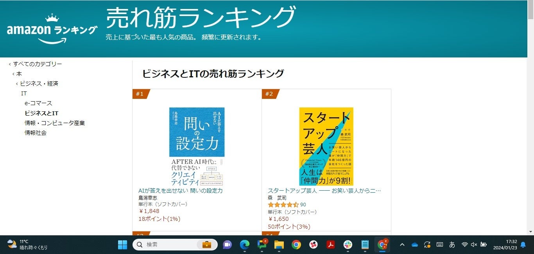Open the author link 森 武司

277,198
